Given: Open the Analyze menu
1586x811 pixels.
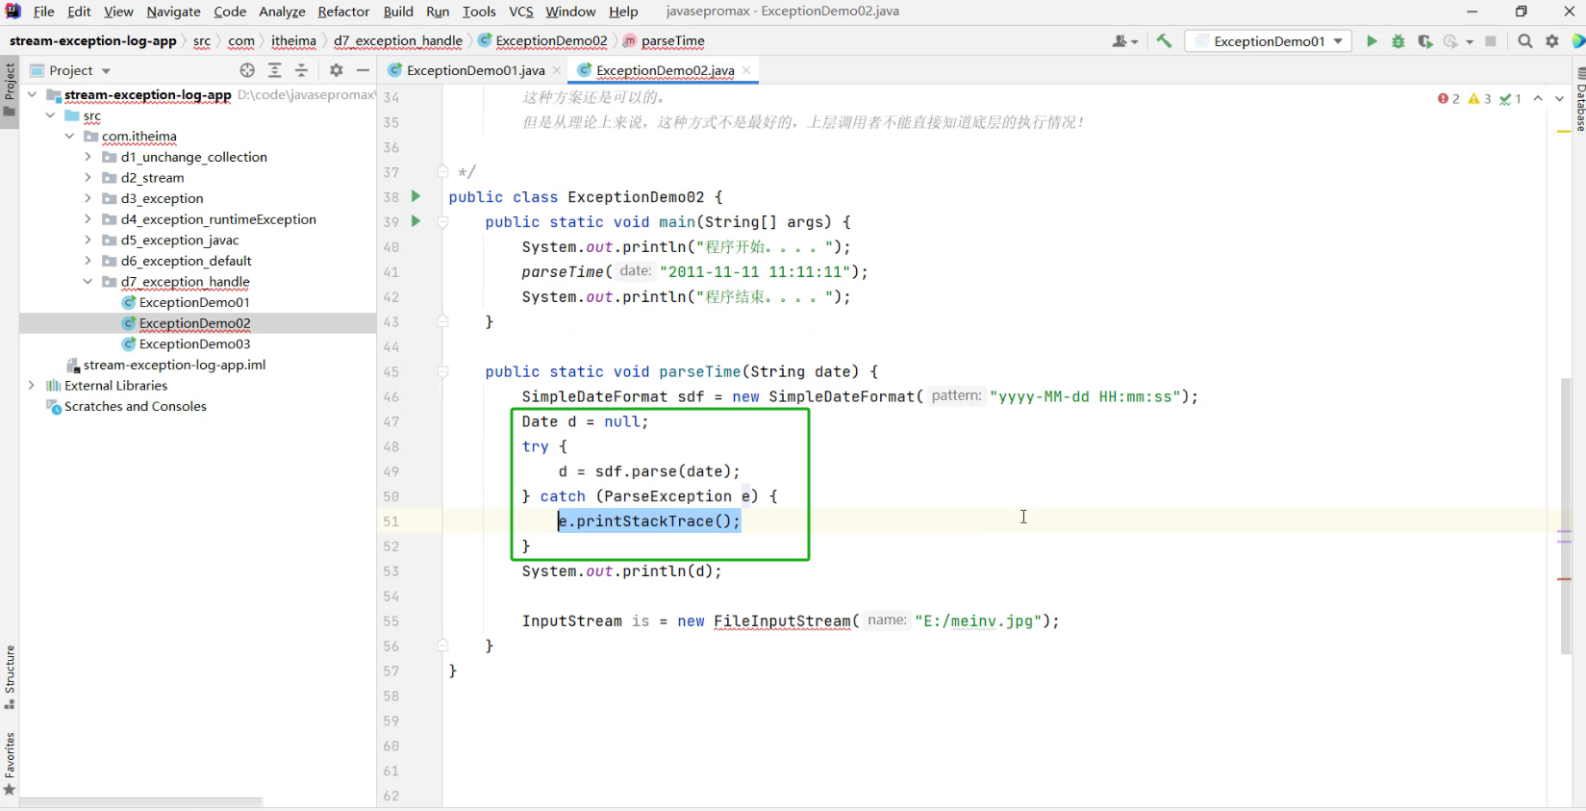Looking at the screenshot, I should coord(282,12).
